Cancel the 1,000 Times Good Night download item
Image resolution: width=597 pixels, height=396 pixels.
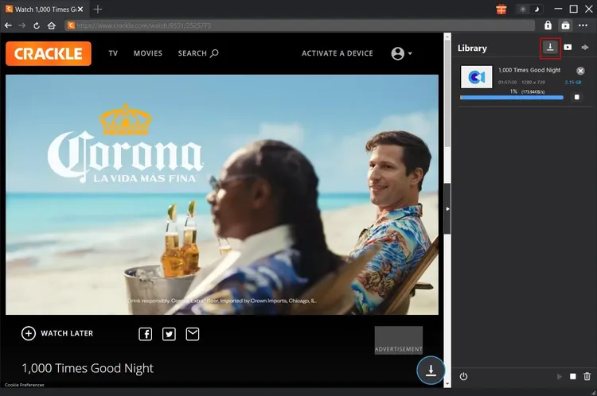580,71
